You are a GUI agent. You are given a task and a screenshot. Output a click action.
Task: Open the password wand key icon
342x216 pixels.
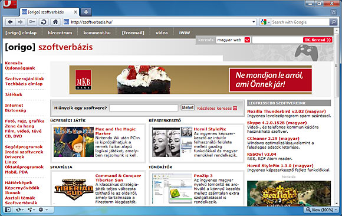[32, 22]
